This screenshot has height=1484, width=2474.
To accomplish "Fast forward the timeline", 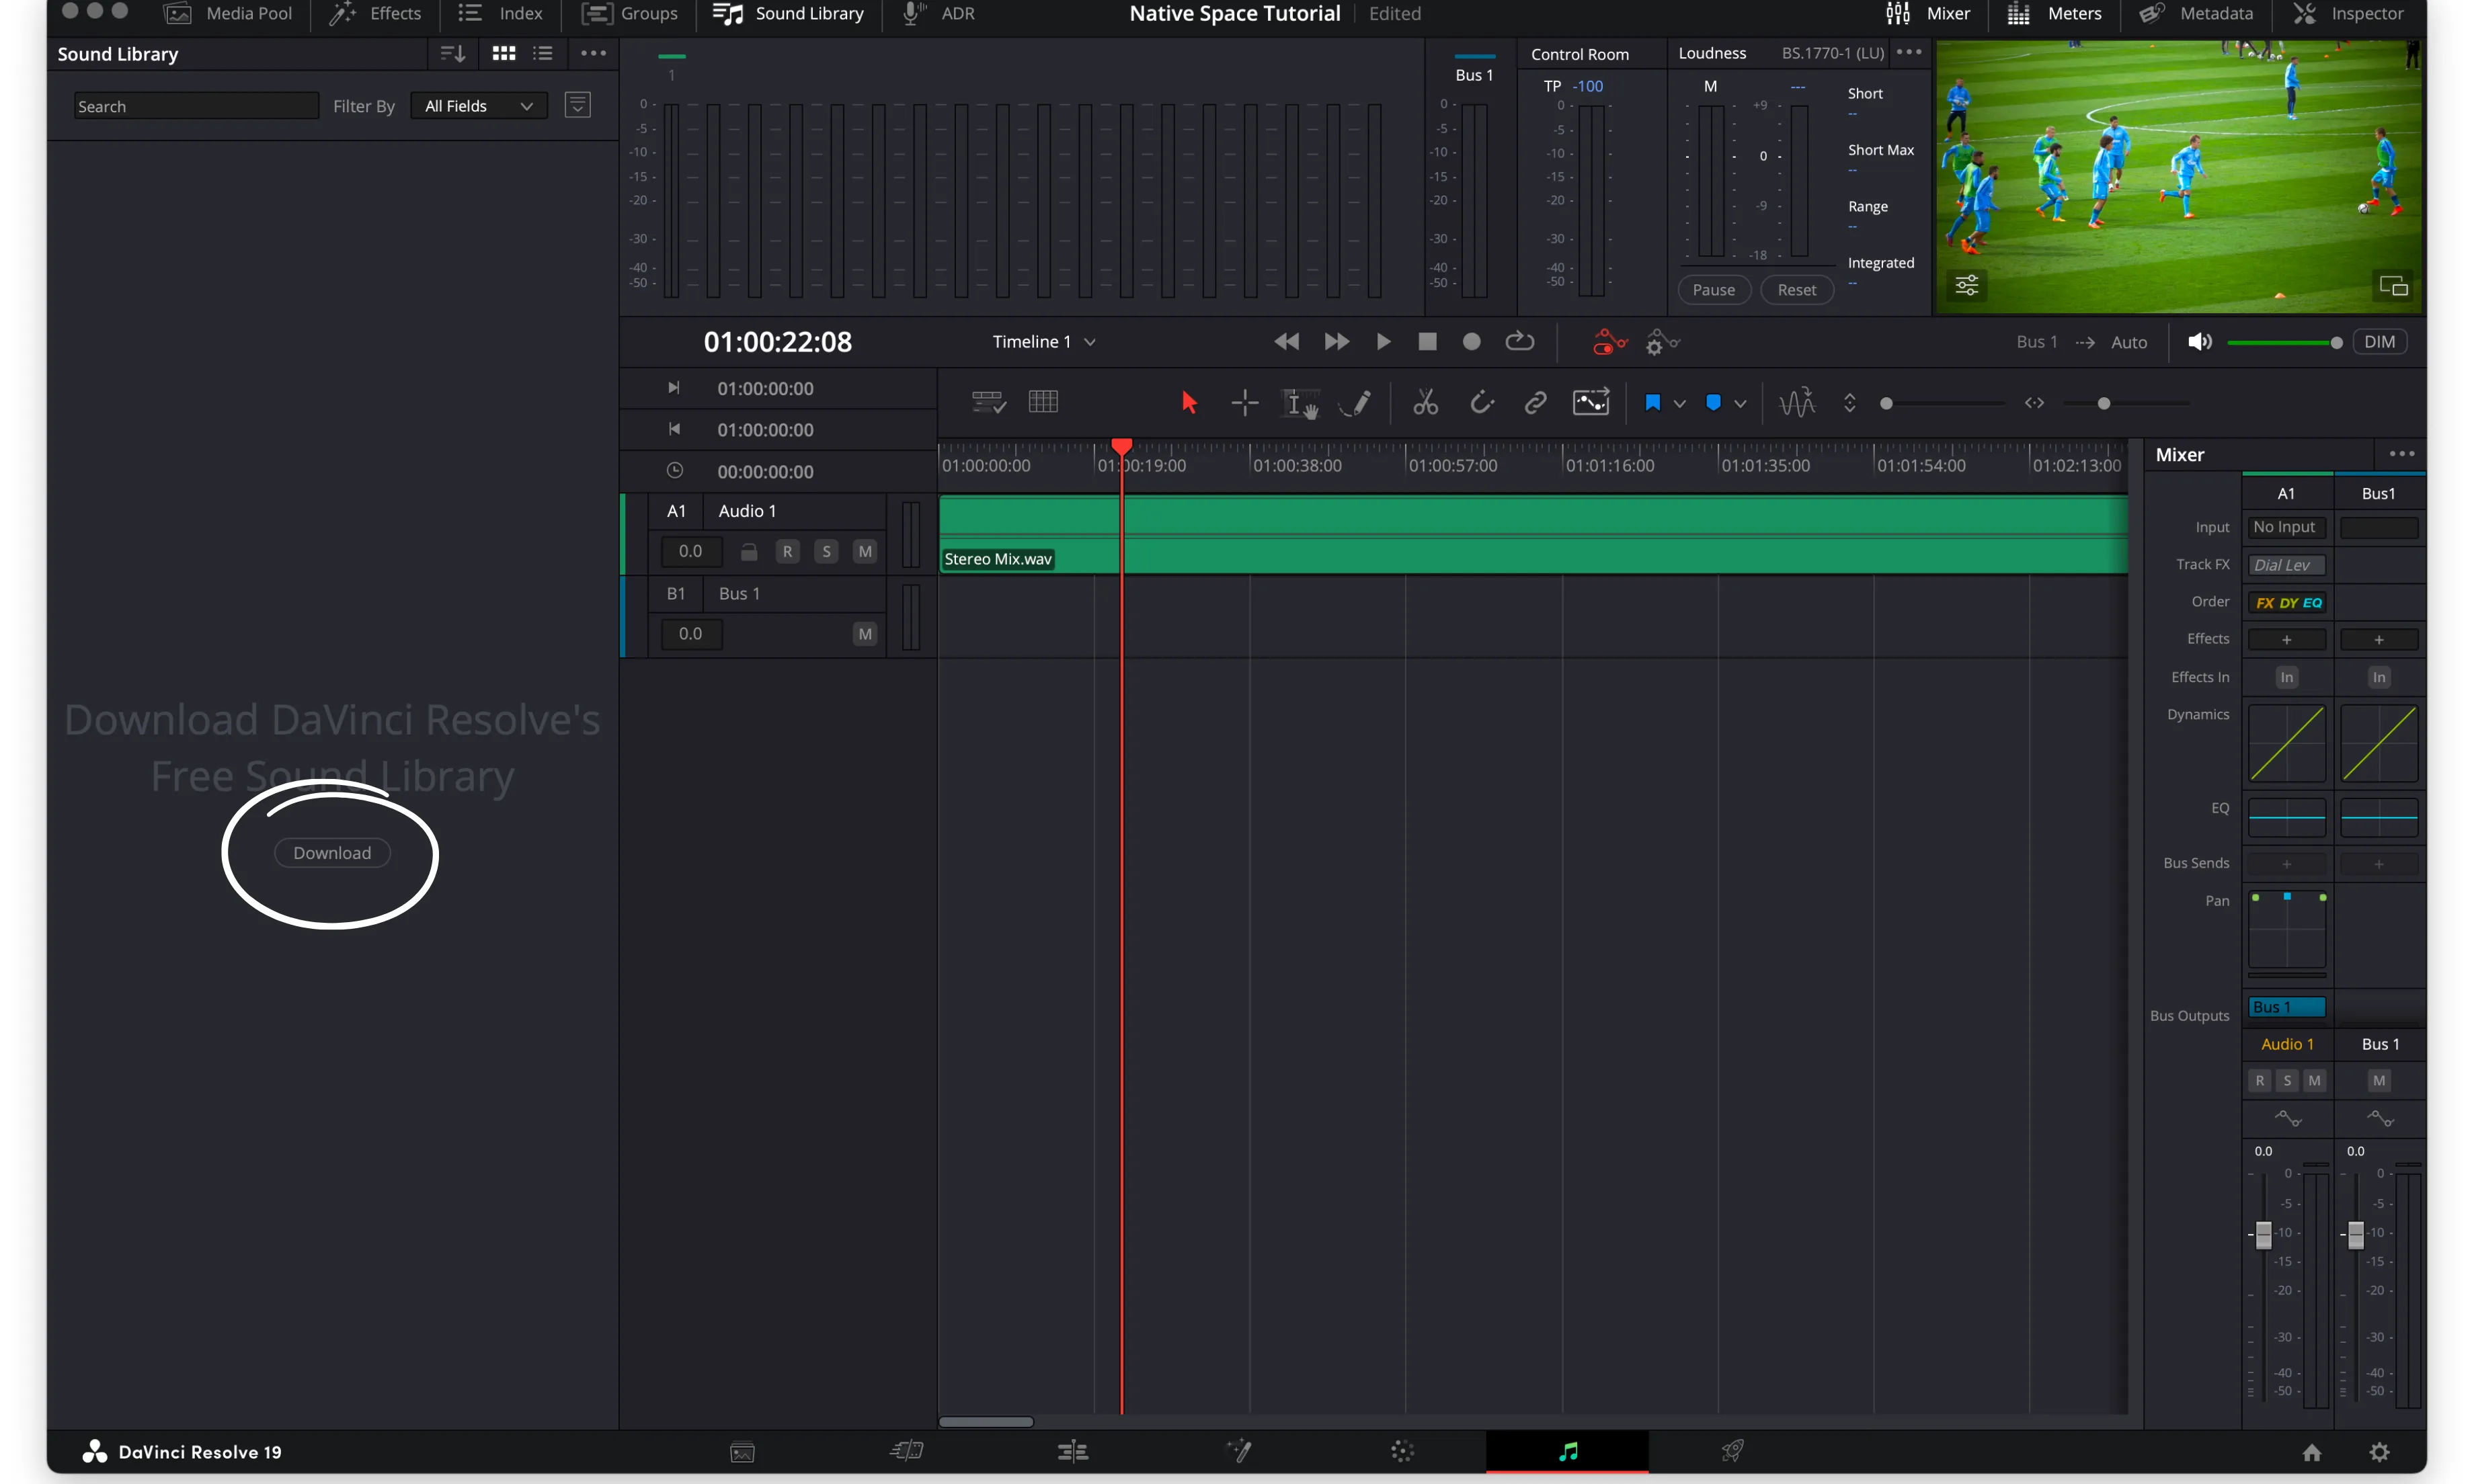I will pos(1336,342).
